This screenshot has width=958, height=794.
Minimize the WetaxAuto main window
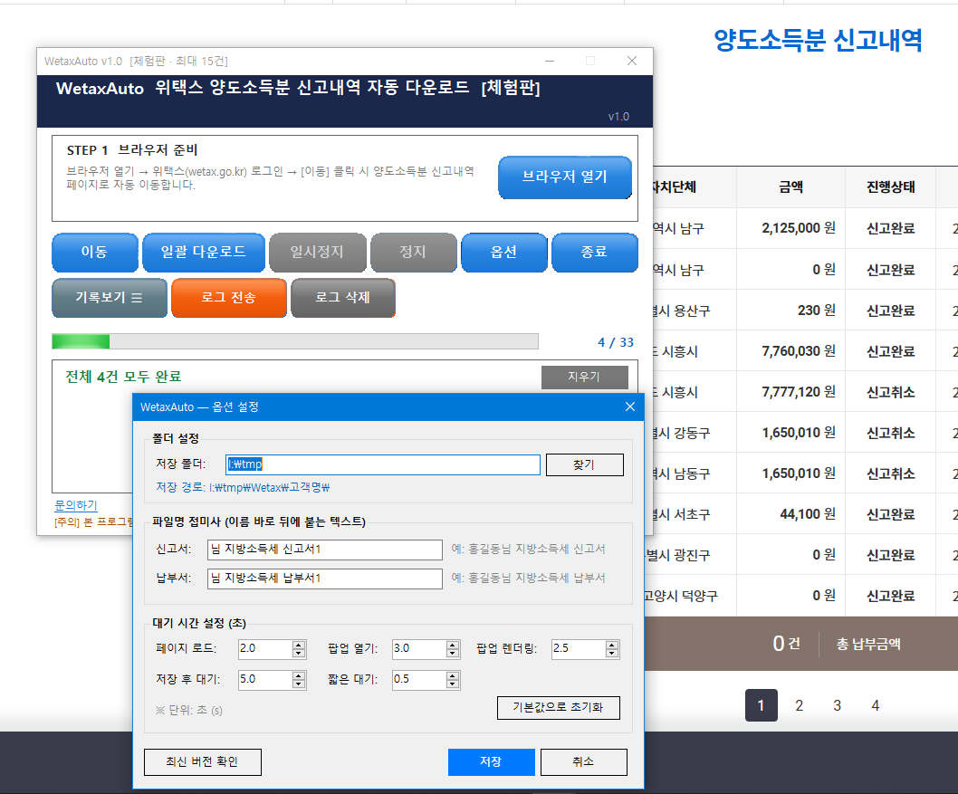(550, 61)
